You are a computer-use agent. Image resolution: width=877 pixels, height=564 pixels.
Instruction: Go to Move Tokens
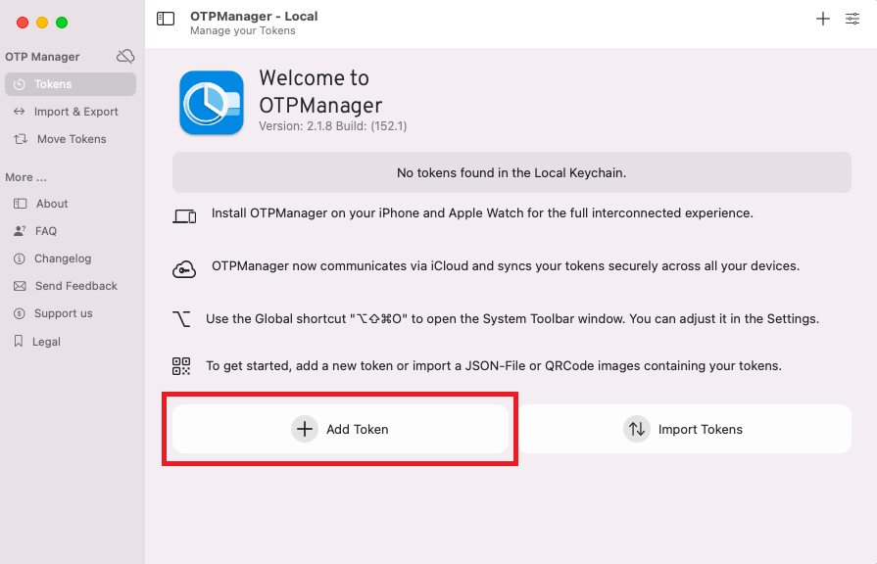(71, 139)
